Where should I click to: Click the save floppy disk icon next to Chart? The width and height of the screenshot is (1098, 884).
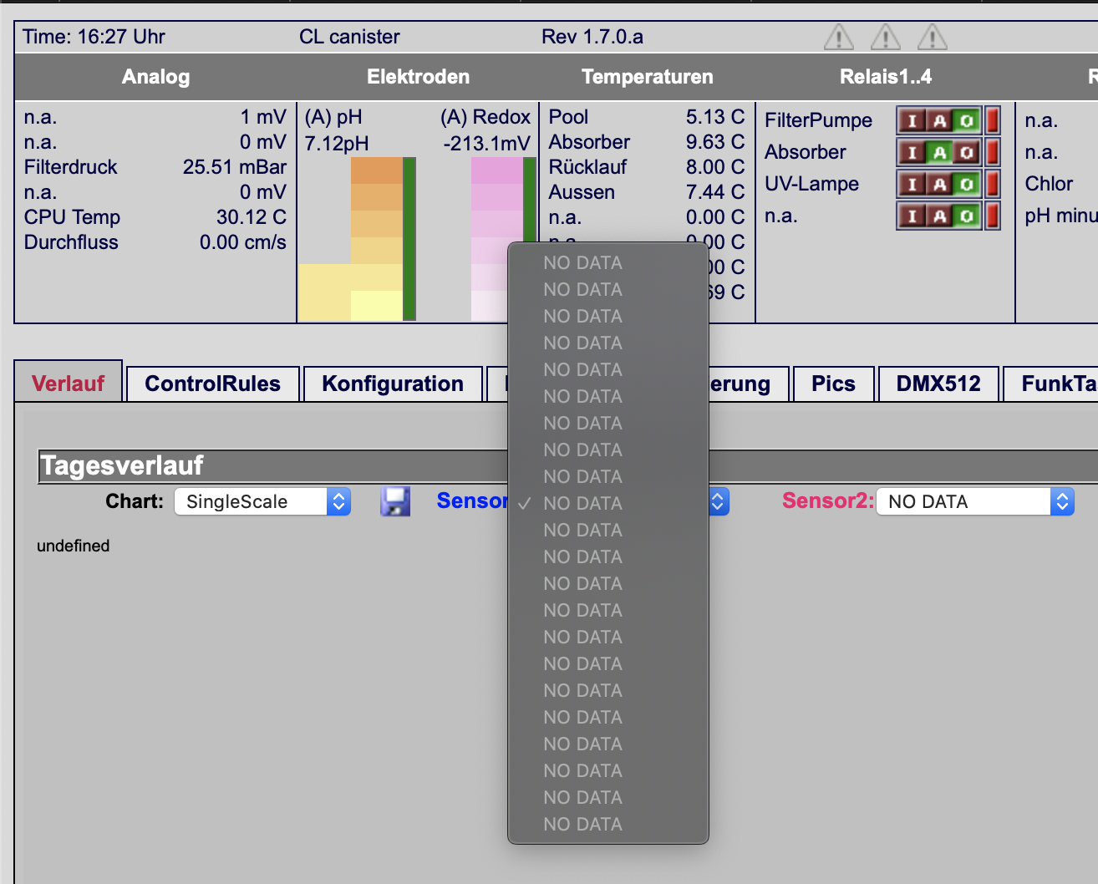[395, 501]
